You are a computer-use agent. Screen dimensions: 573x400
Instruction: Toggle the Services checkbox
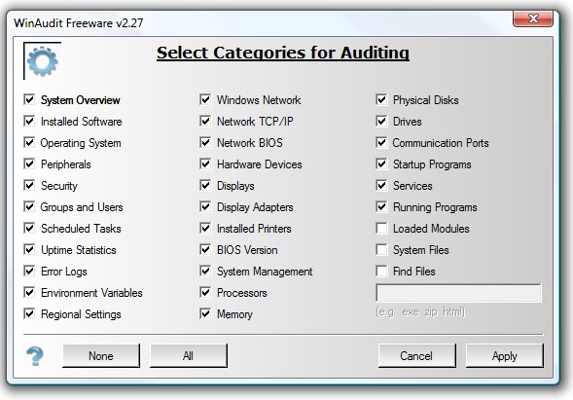[x=381, y=185]
